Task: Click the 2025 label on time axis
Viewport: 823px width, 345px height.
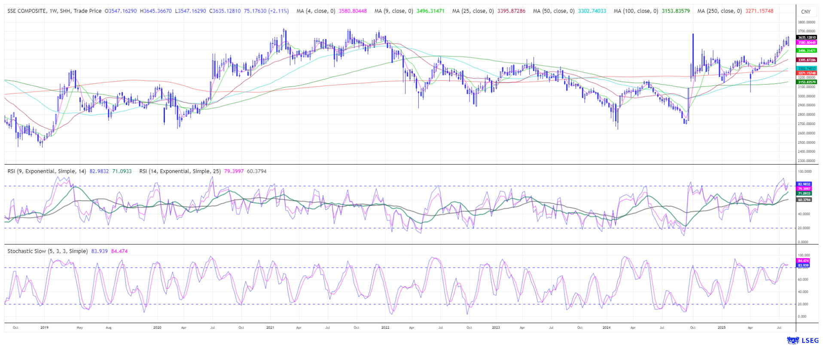Action: pyautogui.click(x=722, y=327)
